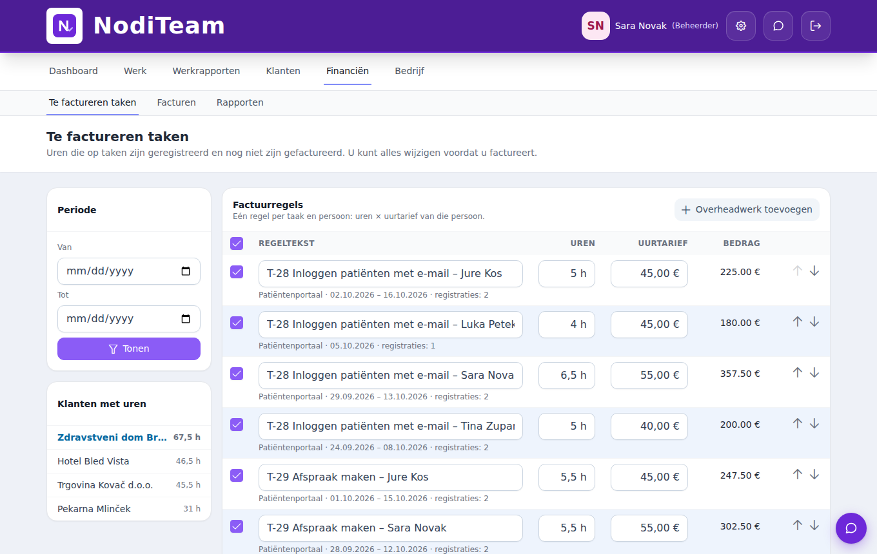Click the NodiTeam logo icon
Image resolution: width=877 pixels, height=554 pixels.
(x=64, y=26)
